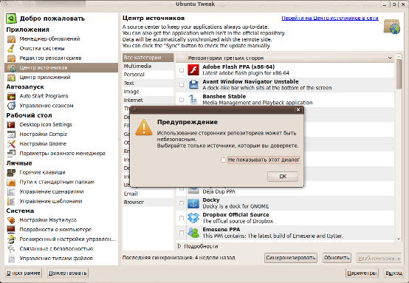Image resolution: width=409 pixels, height=283 pixels.
Task: Click the Deja Dup PPA text
Action: (x=219, y=191)
